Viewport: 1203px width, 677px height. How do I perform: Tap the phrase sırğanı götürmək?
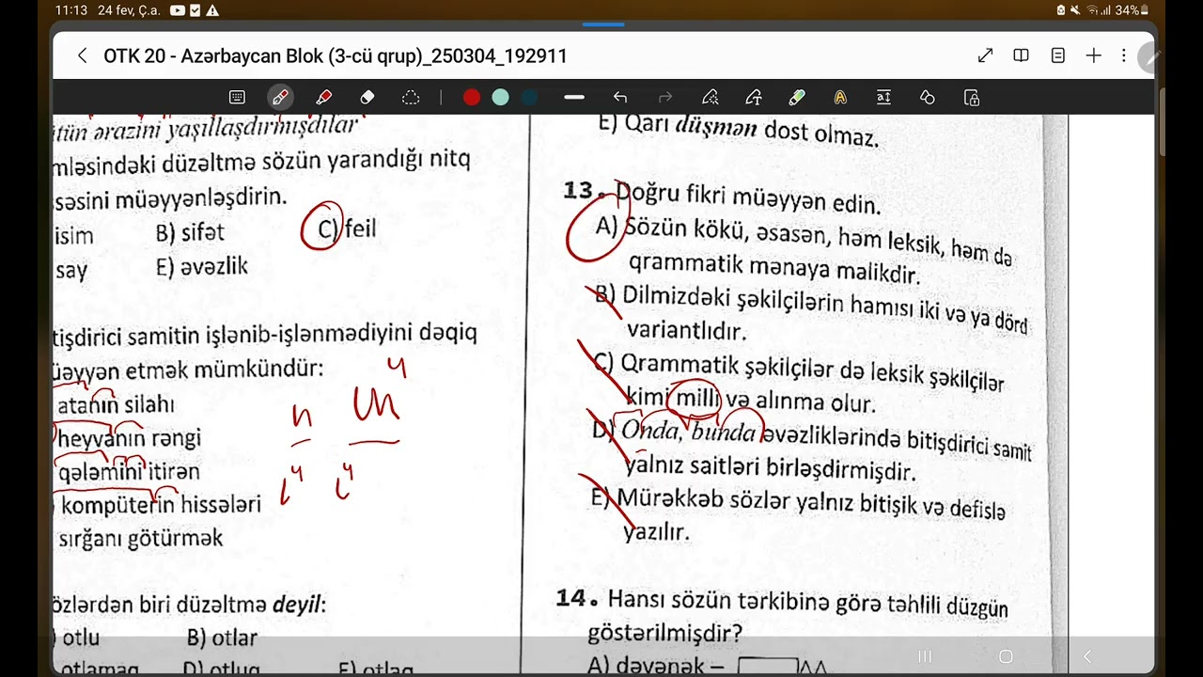[x=141, y=539]
